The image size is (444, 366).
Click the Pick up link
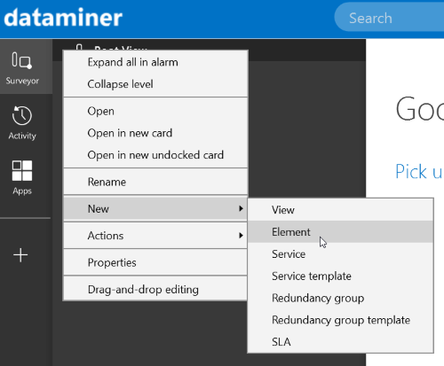419,172
